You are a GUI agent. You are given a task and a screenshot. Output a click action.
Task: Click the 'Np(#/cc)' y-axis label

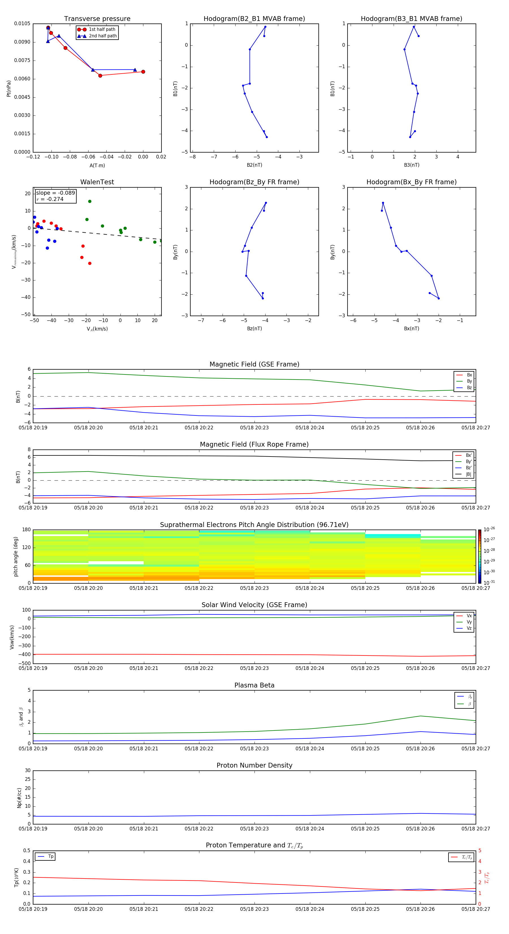coord(19,798)
